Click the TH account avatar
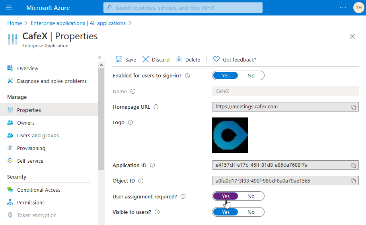366x225 pixels. (x=358, y=8)
